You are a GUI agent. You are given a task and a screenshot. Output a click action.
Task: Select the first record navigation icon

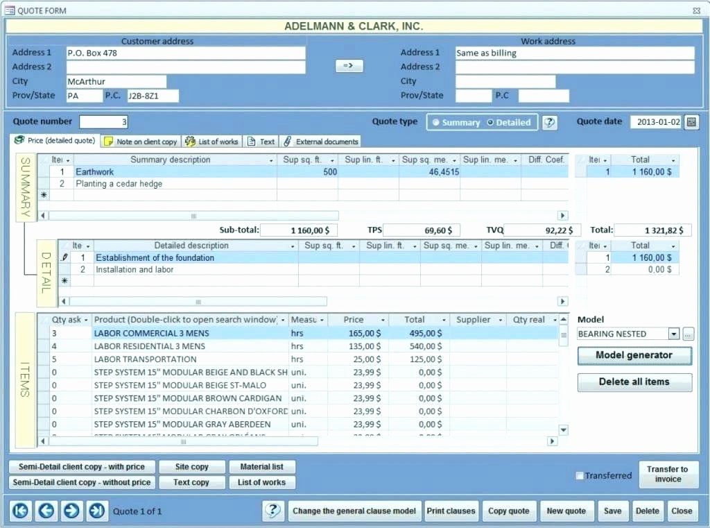[20, 511]
